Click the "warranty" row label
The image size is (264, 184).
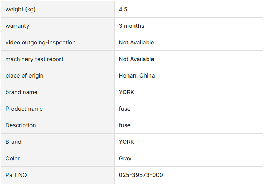click(x=17, y=26)
